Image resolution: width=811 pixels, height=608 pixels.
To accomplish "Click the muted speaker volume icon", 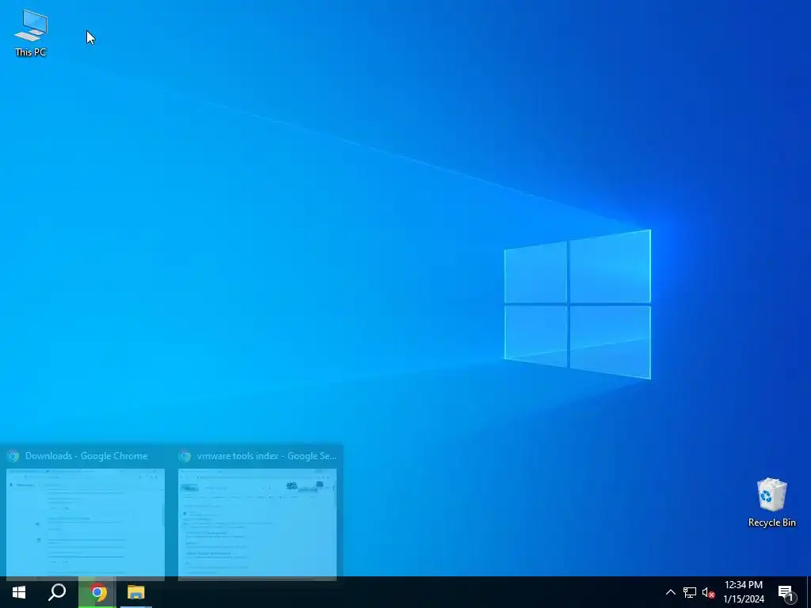I will pos(708,592).
